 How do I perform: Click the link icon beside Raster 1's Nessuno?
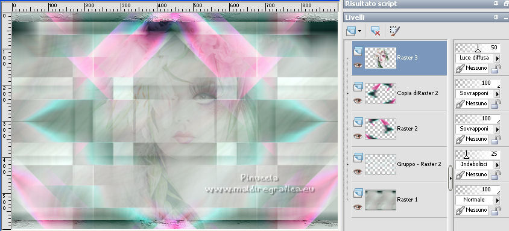pyautogui.click(x=460, y=211)
